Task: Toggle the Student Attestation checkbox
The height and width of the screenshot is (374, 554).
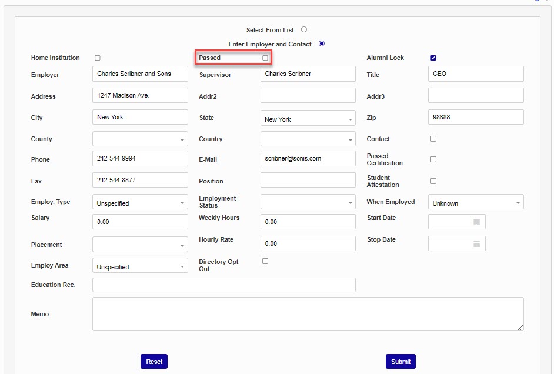Action: click(x=433, y=181)
